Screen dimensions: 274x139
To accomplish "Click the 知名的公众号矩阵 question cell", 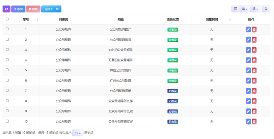I will [x=121, y=50].
